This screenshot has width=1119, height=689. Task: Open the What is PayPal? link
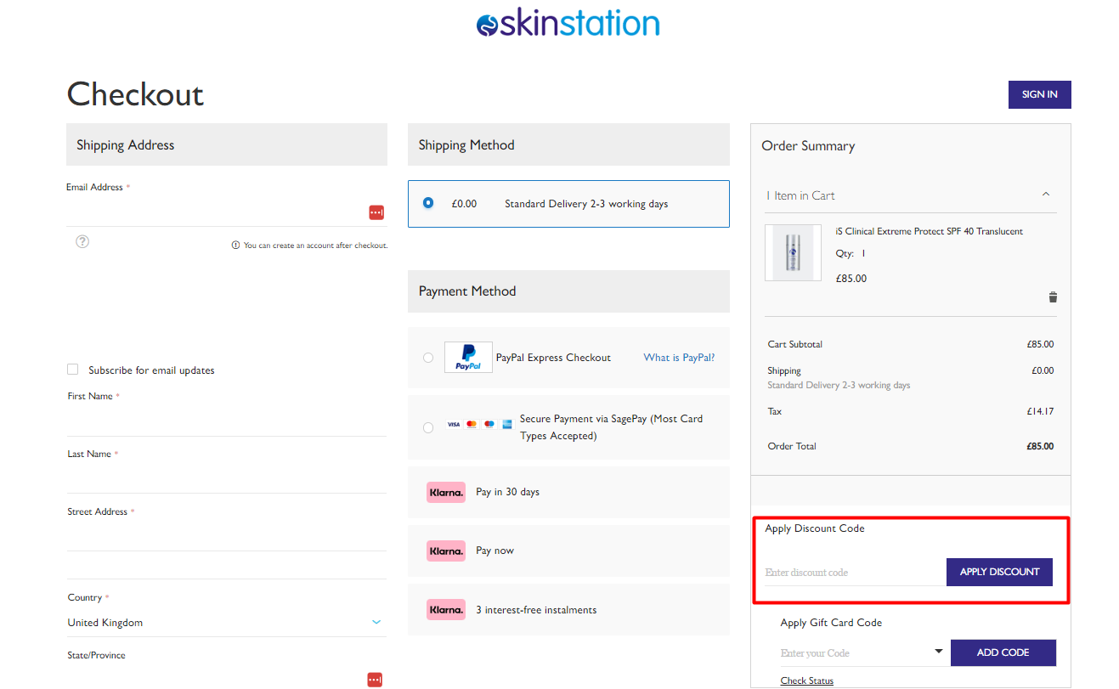(679, 358)
